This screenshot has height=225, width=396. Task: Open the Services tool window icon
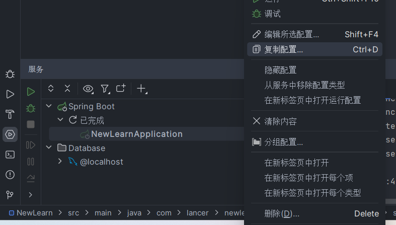(10, 134)
